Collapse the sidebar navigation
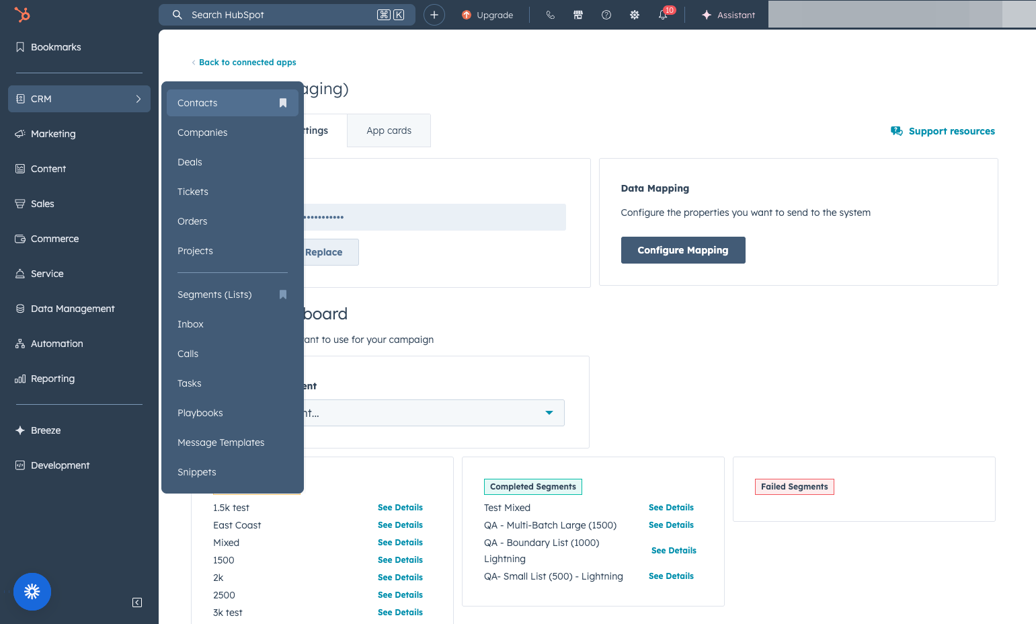This screenshot has width=1036, height=624. [137, 602]
